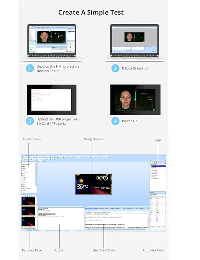Open the File menu in the editor

point(23,155)
